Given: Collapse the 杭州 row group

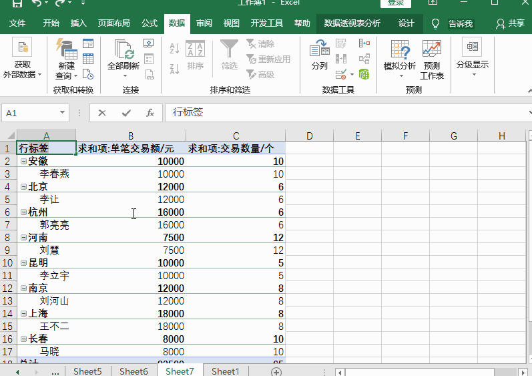Looking at the screenshot, I should pos(23,212).
